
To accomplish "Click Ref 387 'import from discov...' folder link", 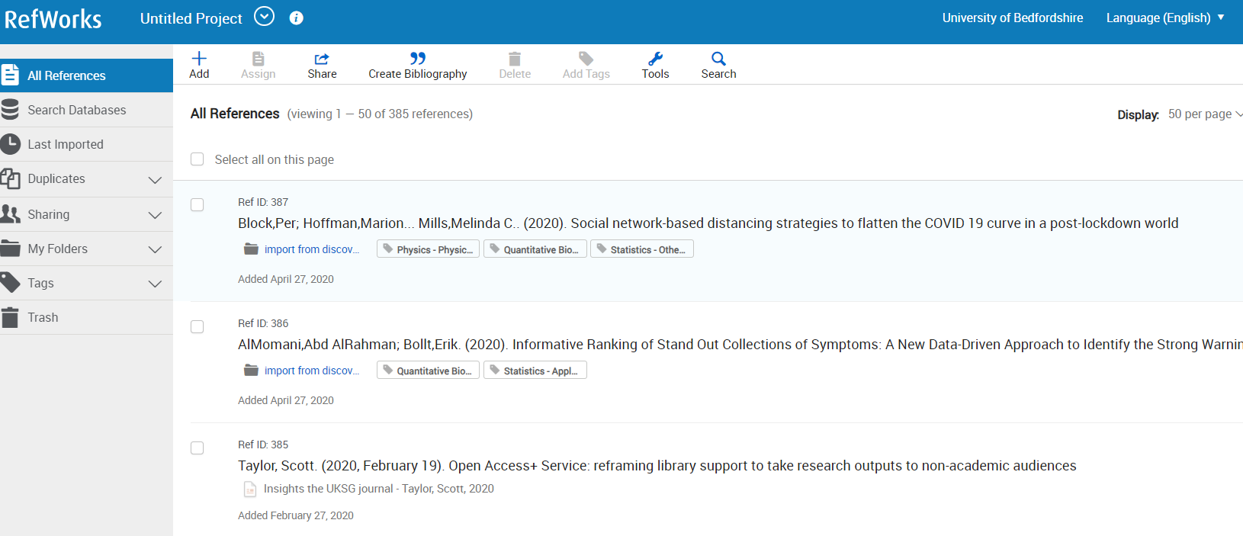I will coord(311,249).
